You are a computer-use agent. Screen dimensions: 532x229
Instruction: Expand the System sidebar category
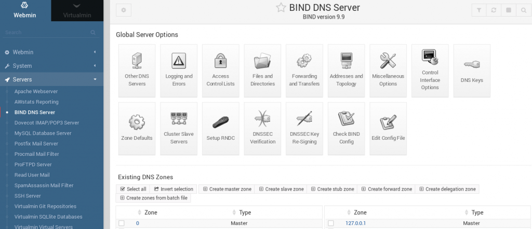51,66
